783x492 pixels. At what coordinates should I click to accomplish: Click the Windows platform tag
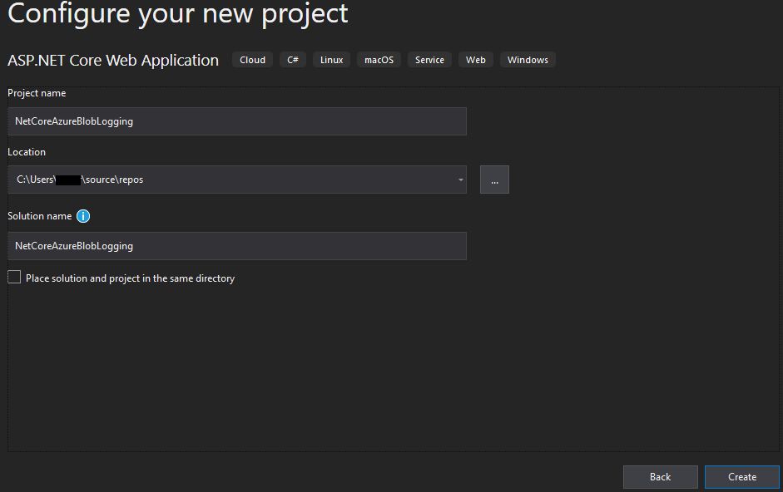click(528, 60)
